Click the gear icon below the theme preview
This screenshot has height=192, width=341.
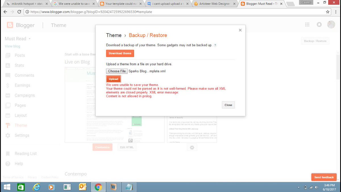pyautogui.click(x=192, y=147)
